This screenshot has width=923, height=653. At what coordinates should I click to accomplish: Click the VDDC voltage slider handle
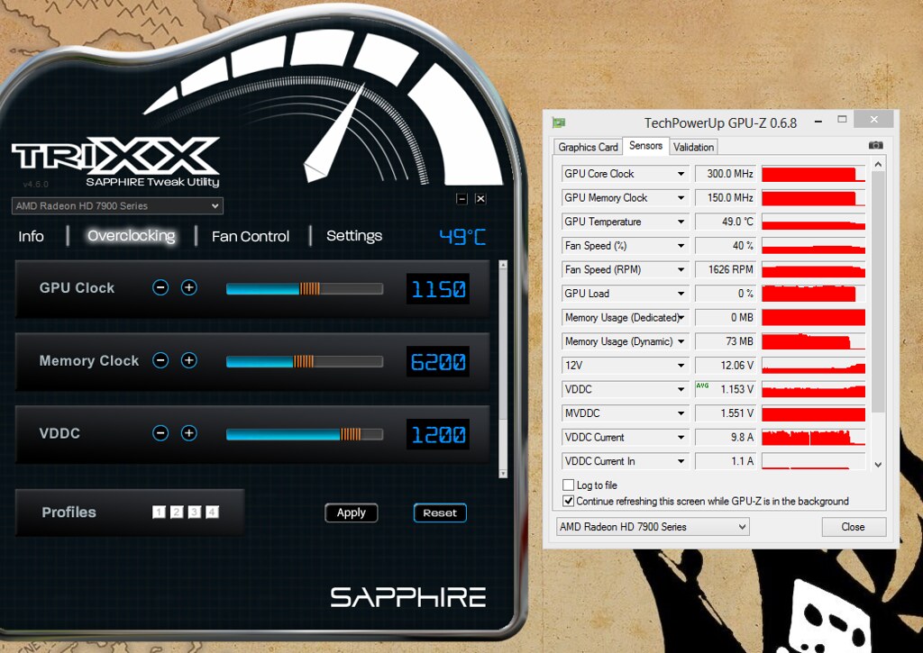351,434
